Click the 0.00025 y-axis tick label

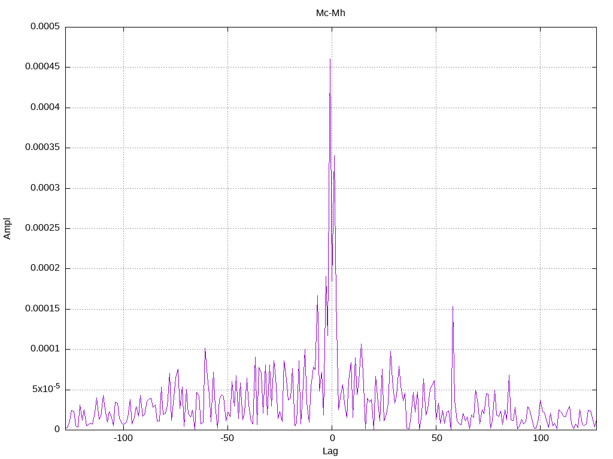point(43,228)
